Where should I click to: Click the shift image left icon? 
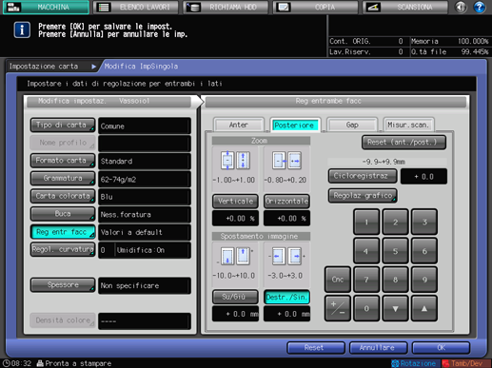pyautogui.click(x=279, y=256)
